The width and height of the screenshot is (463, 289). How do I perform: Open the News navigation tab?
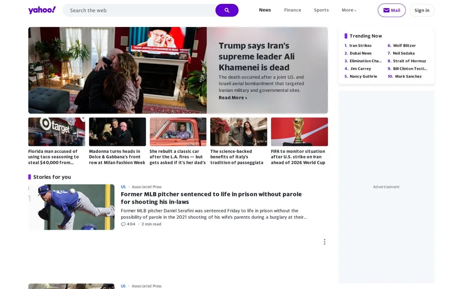(265, 10)
